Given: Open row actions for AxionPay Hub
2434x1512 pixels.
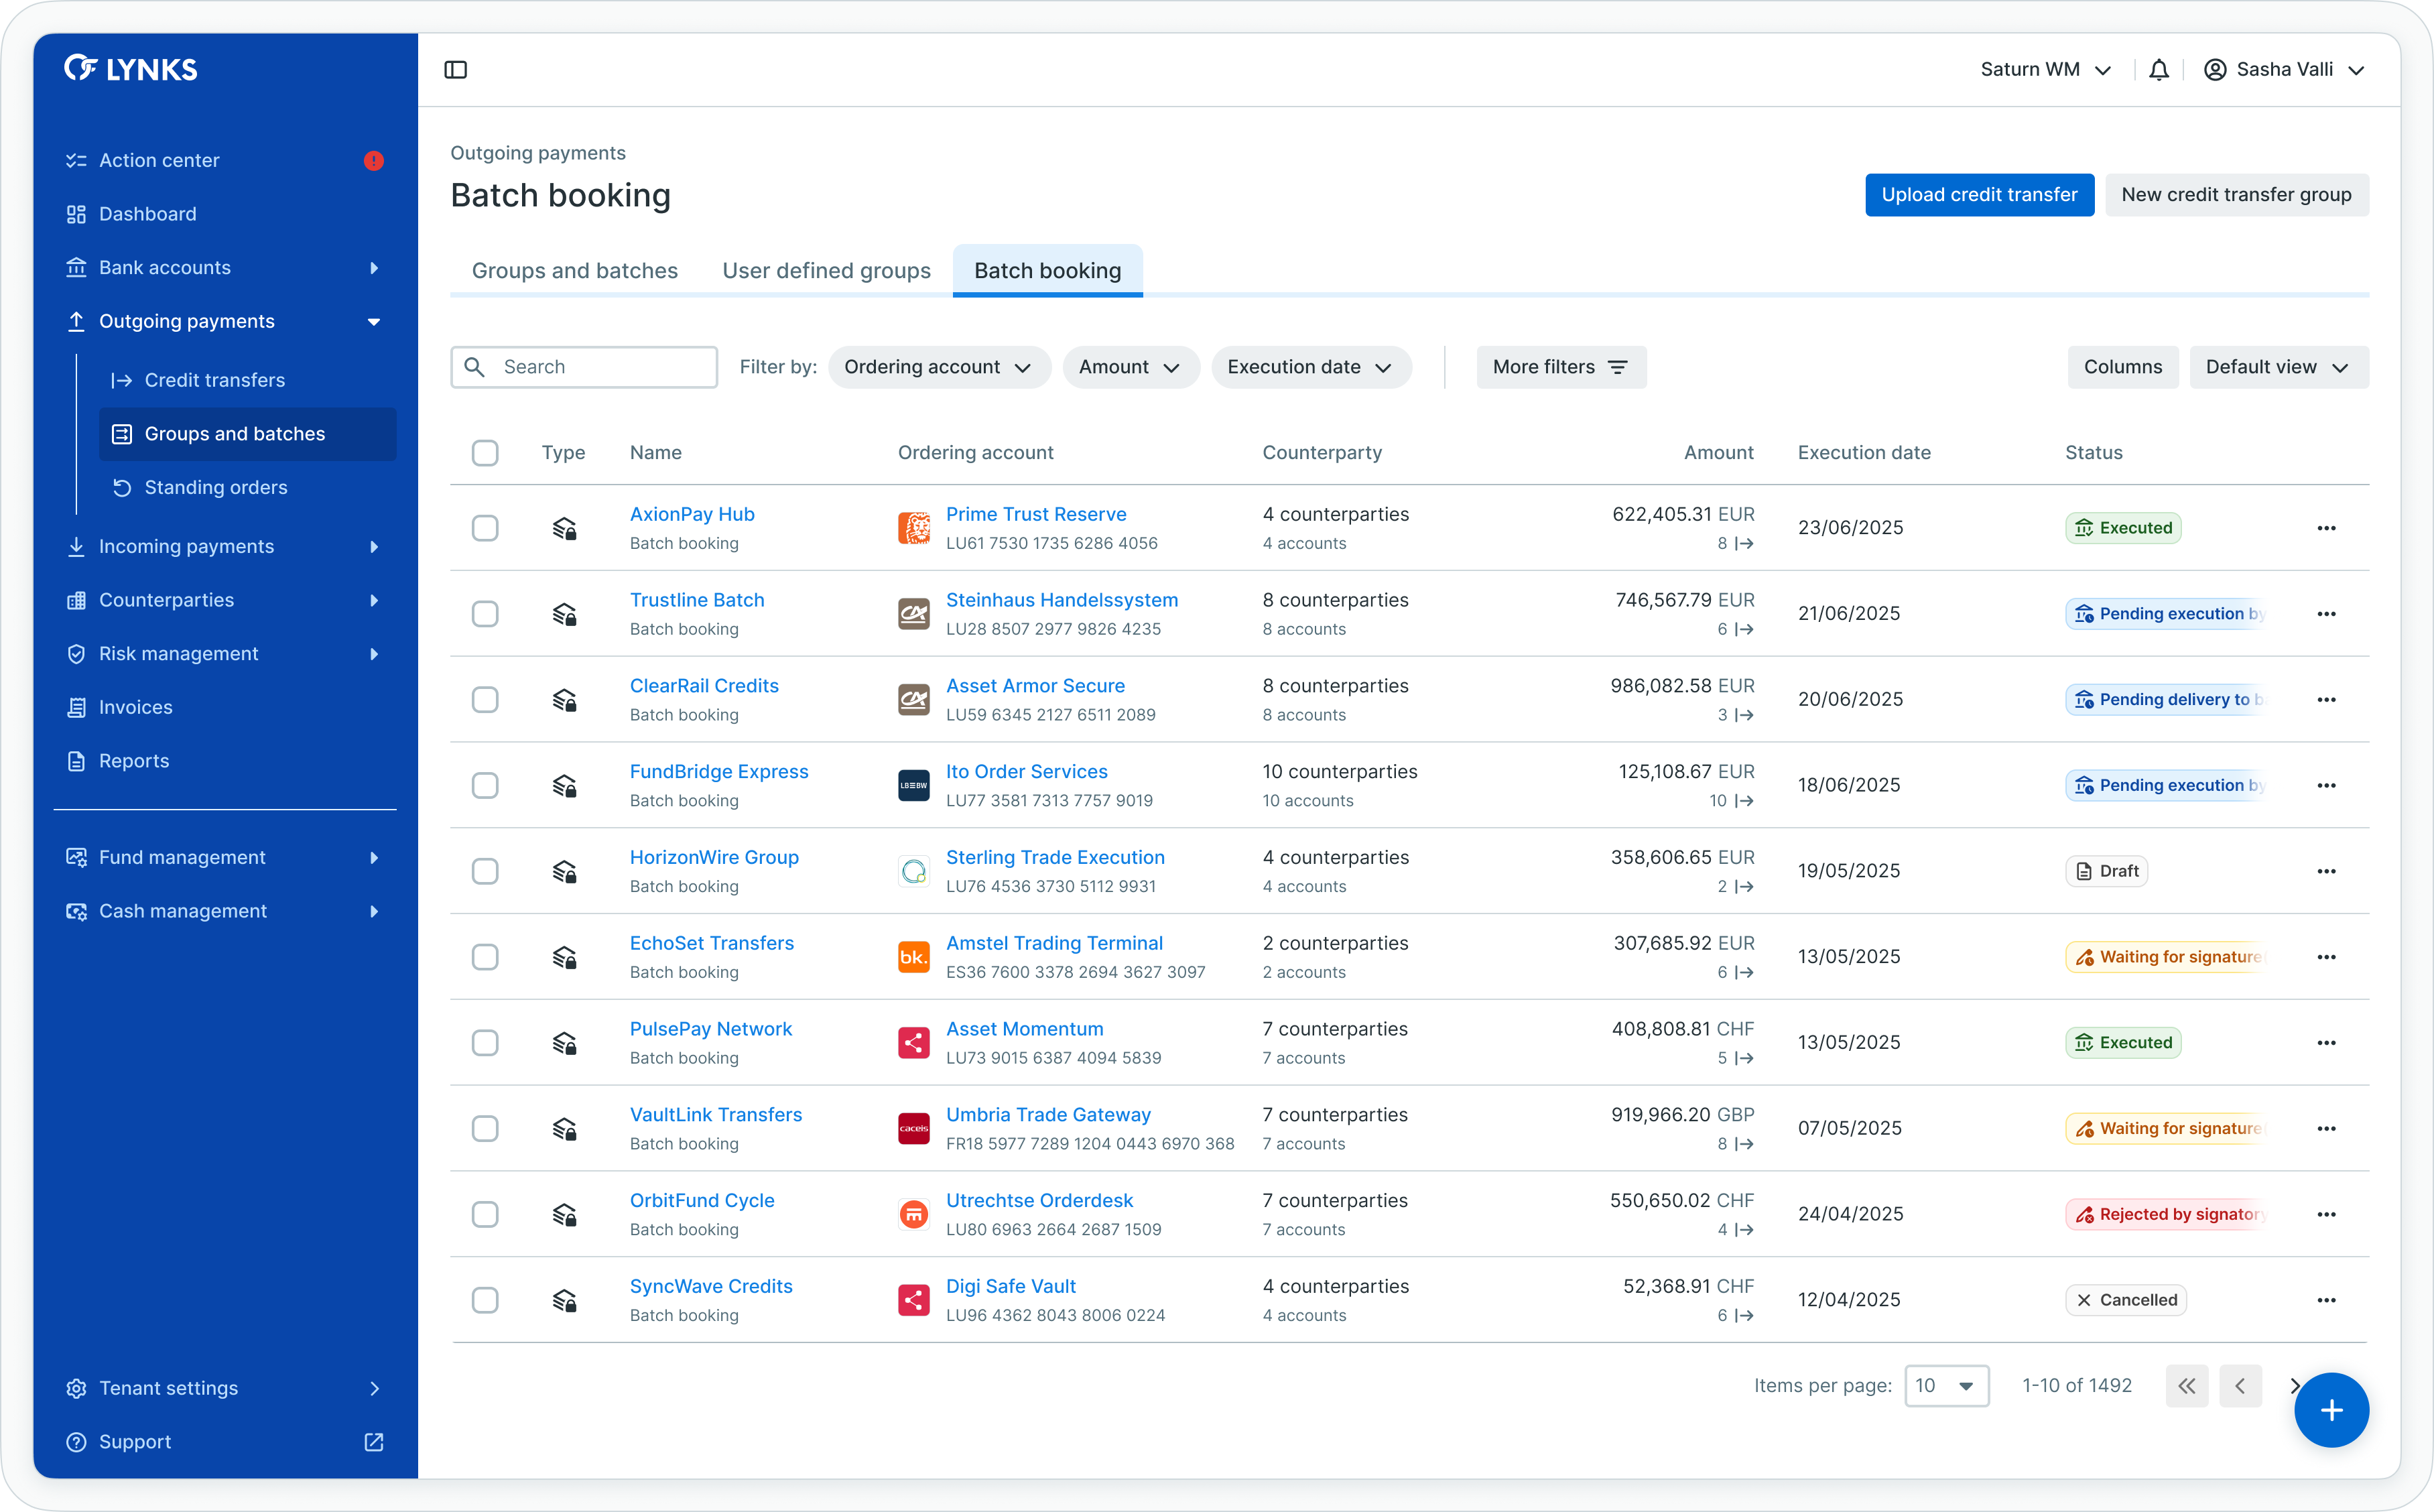Looking at the screenshot, I should [2326, 528].
